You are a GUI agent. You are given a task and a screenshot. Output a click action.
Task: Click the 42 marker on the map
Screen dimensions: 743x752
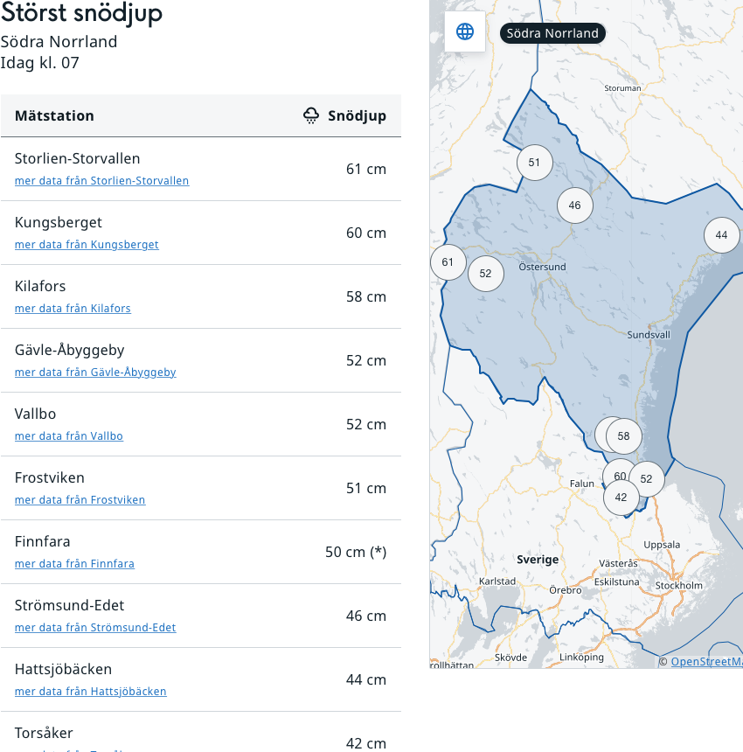[620, 498]
